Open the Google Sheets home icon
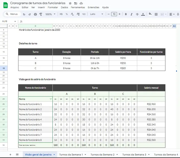This screenshot has height=158, width=180. coord(6,5)
